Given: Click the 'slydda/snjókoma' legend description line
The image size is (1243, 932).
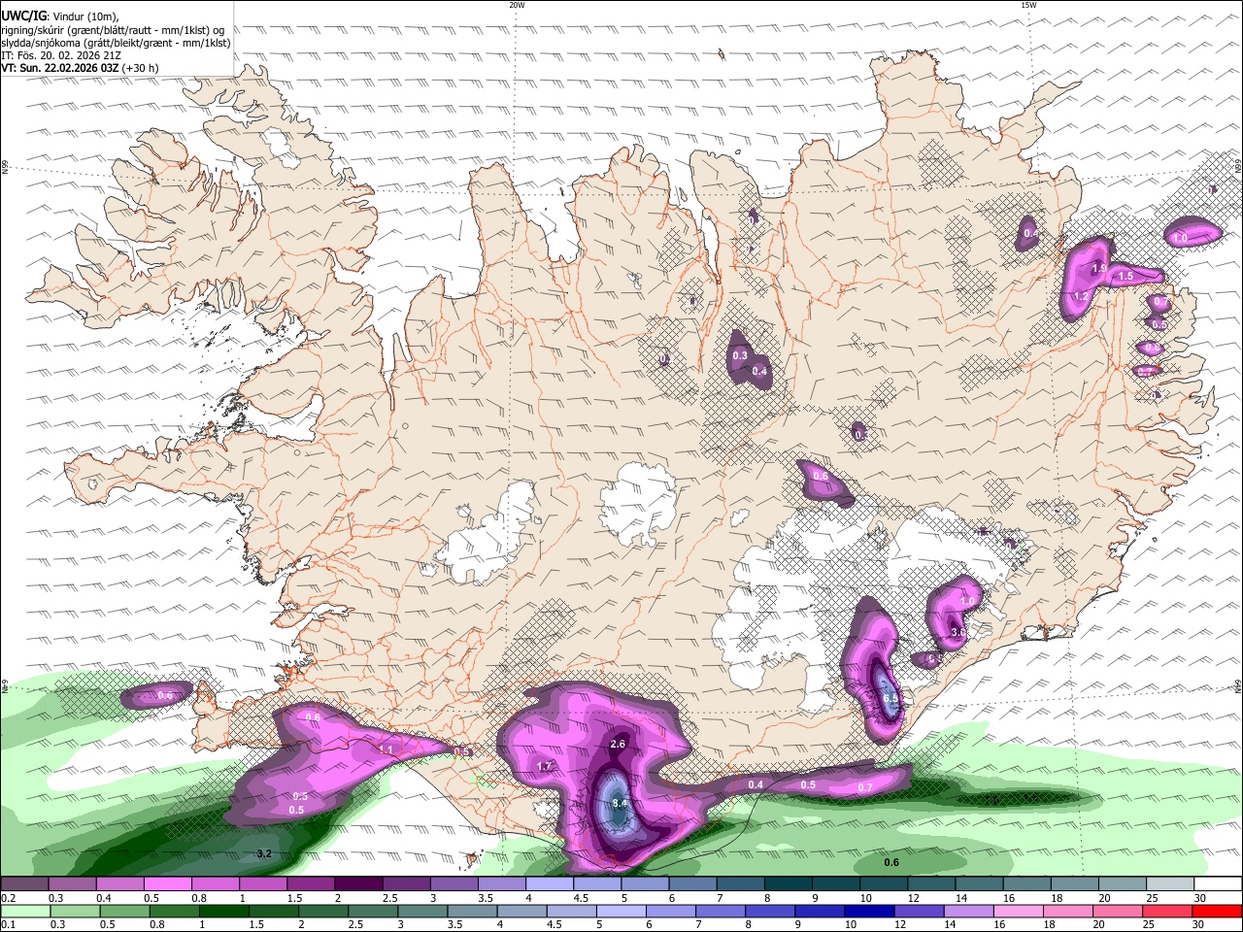Looking at the screenshot, I should coord(117,42).
